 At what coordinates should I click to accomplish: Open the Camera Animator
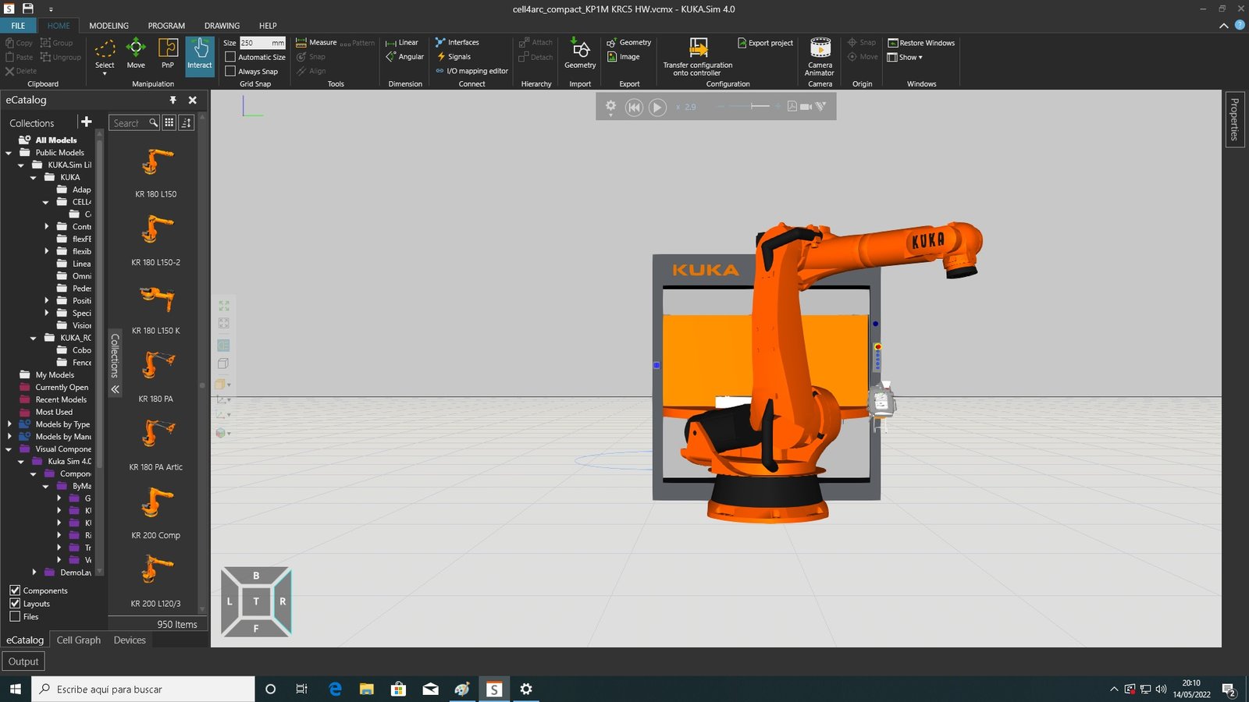click(820, 56)
